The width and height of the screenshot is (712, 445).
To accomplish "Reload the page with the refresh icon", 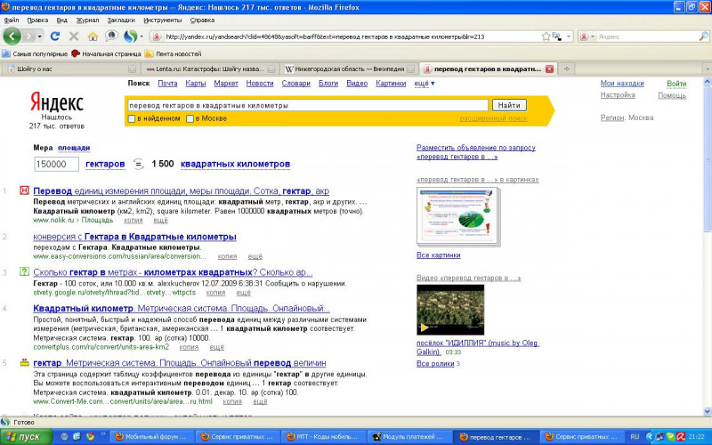I will coord(55,36).
